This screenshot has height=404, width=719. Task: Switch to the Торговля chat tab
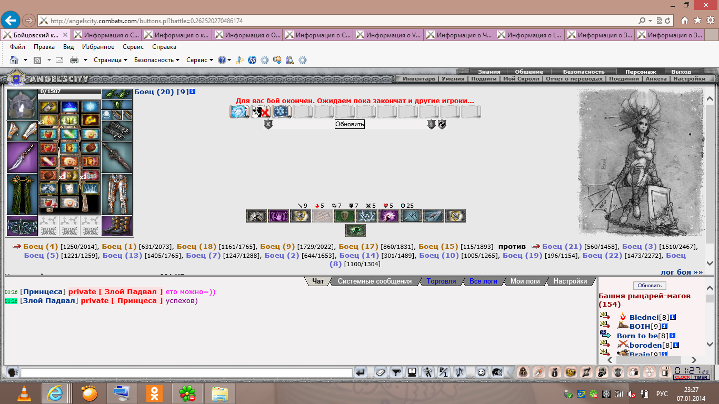pos(442,281)
